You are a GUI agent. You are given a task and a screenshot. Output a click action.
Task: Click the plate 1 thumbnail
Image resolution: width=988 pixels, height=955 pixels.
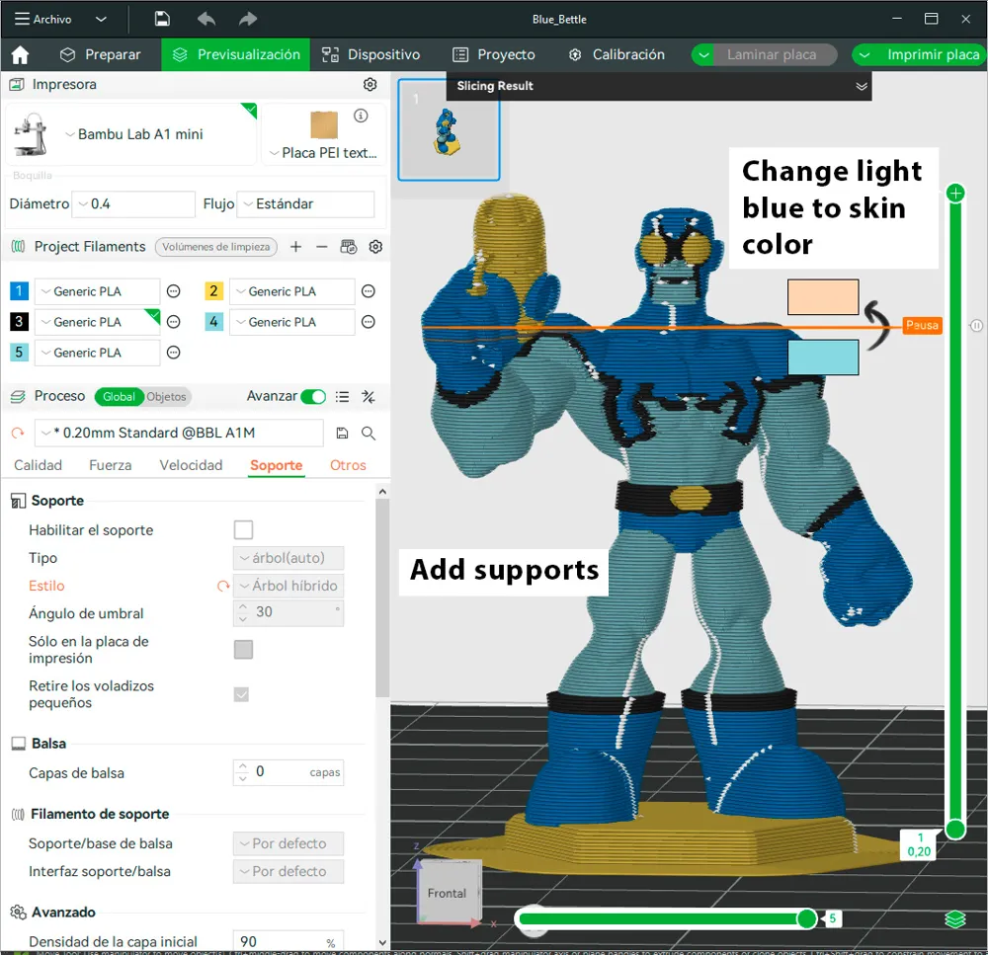(x=449, y=129)
